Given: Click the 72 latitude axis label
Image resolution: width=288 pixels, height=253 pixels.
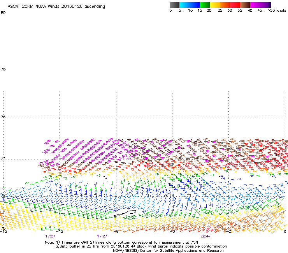Looking at the screenshot, I should coord(3,195).
